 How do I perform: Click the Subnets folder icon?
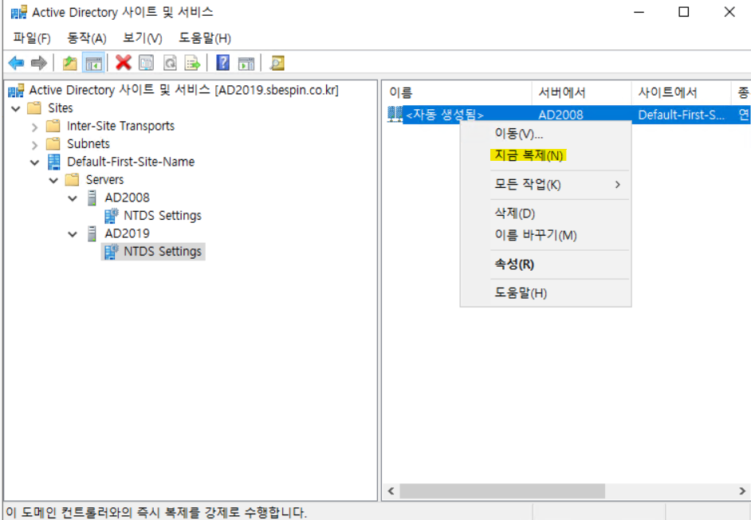[x=53, y=143]
